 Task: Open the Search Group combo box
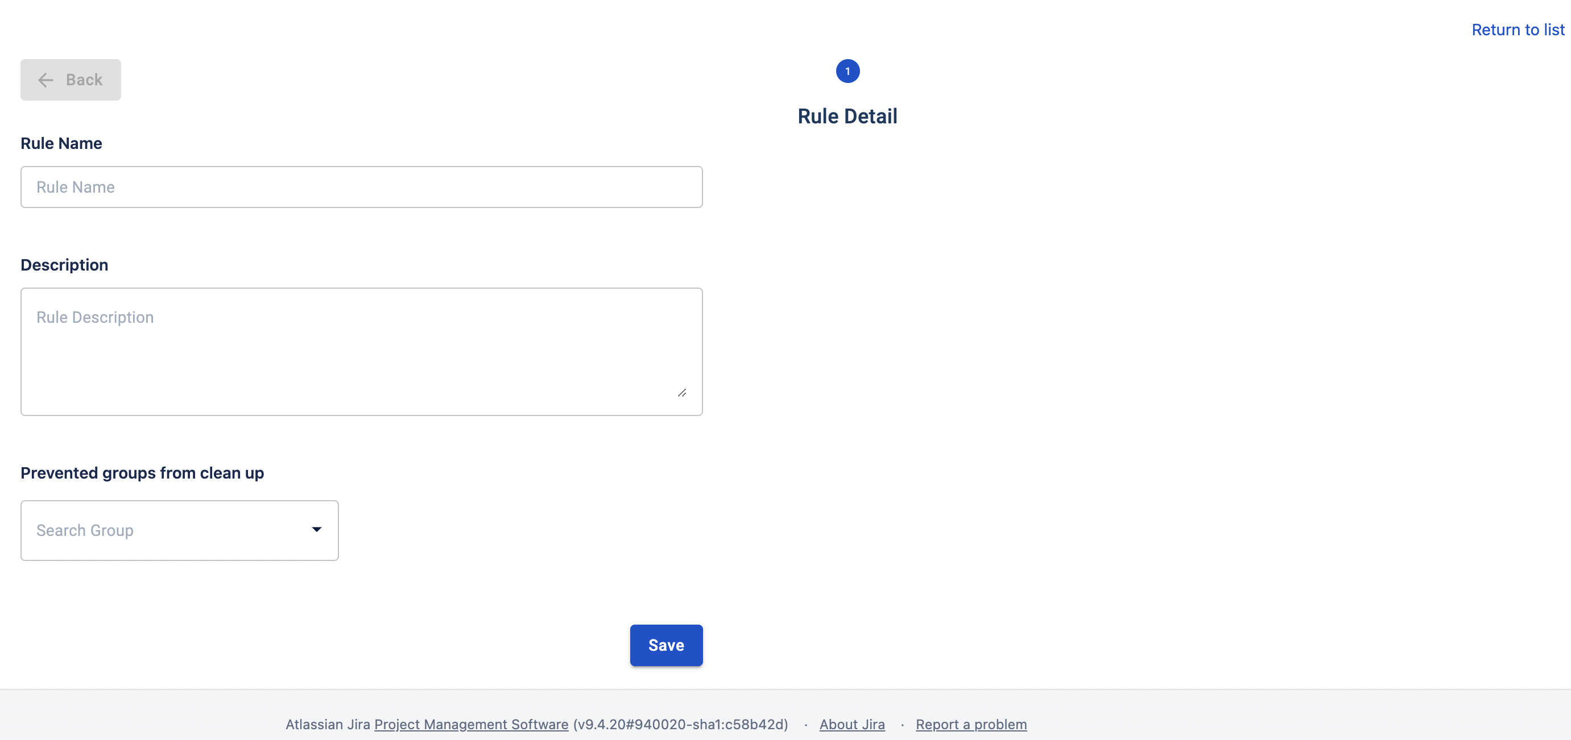pyautogui.click(x=164, y=530)
